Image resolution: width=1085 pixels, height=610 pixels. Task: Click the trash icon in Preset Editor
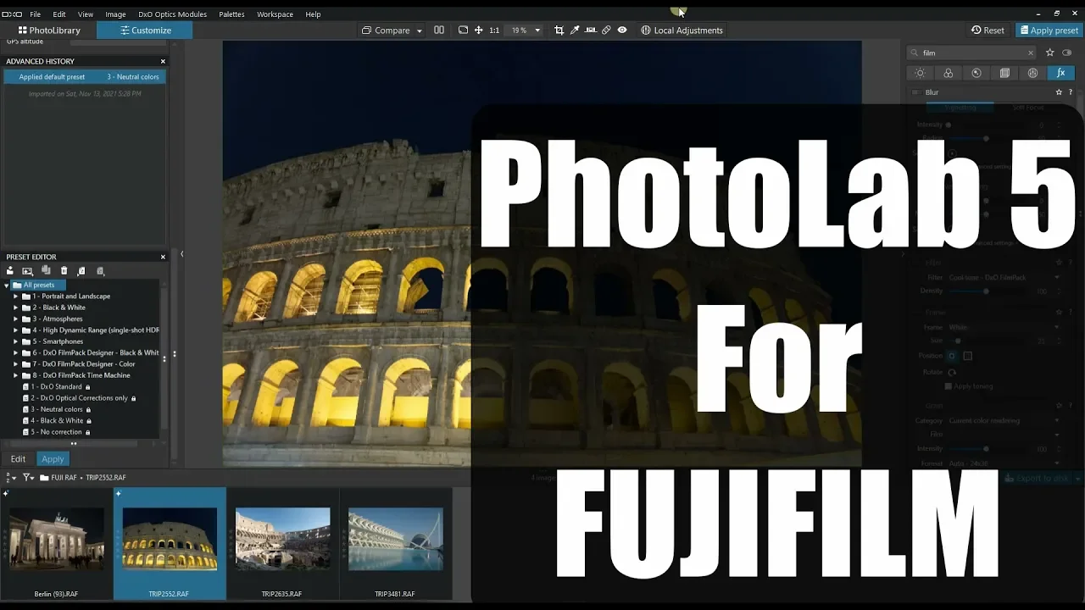64,271
